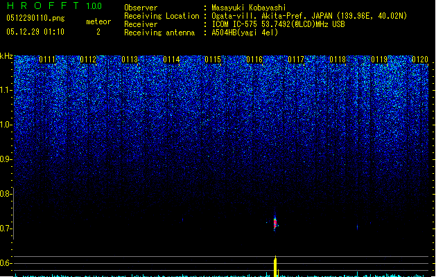Click the 0118 time marker
The height and width of the screenshot is (277, 436).
338,60
